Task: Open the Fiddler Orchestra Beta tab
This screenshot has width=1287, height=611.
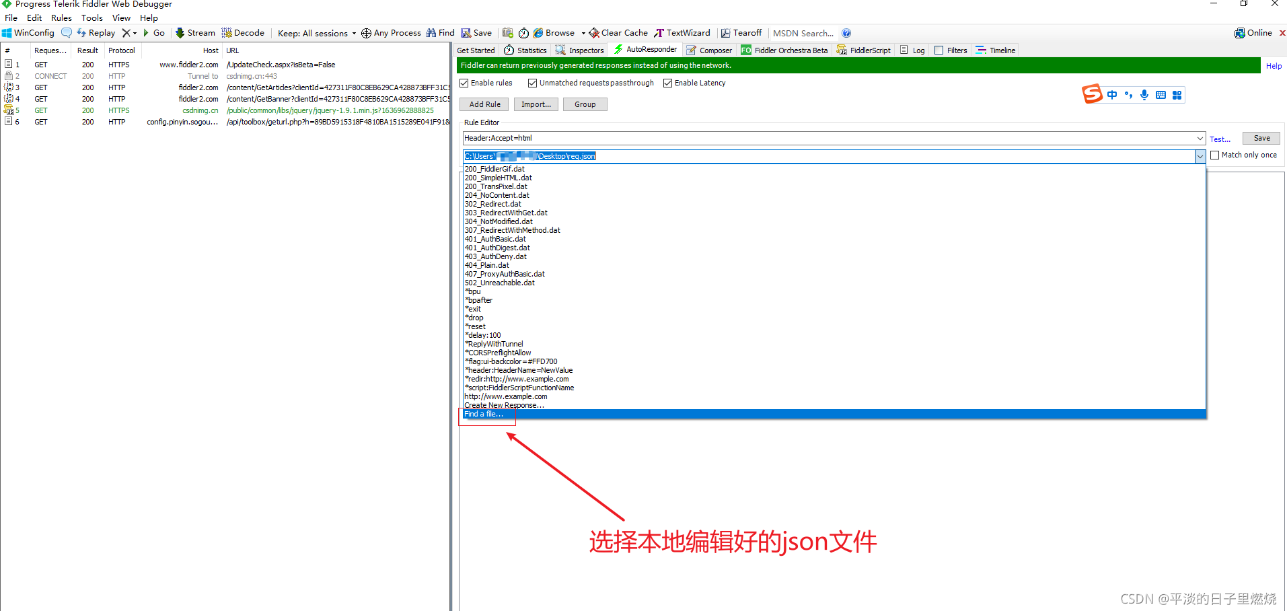Action: point(784,50)
